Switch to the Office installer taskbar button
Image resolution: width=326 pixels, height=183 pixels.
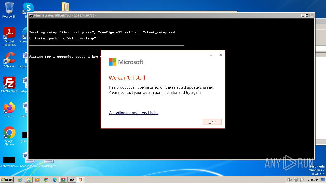tap(80, 180)
